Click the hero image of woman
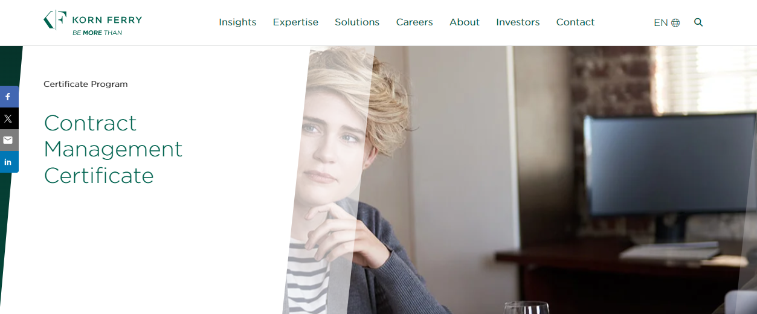The height and width of the screenshot is (314, 757). [x=520, y=180]
